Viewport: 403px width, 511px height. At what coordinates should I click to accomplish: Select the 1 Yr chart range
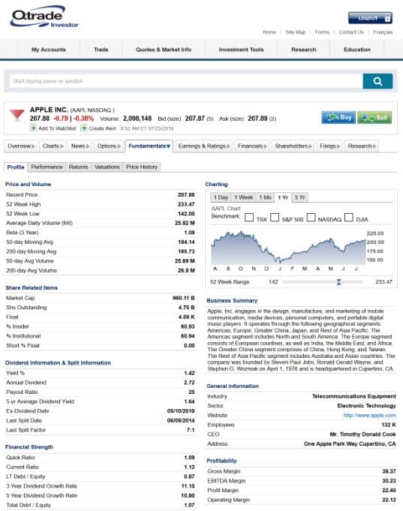pos(283,197)
